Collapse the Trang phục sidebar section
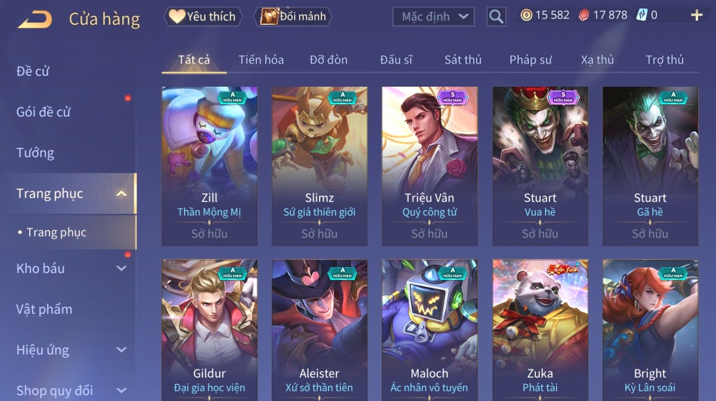716x401 pixels. click(121, 193)
